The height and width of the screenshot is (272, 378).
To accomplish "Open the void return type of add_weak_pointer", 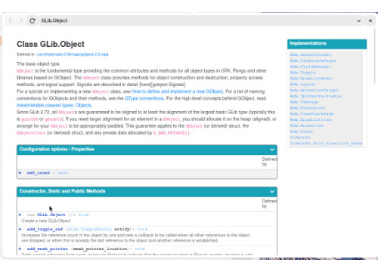I will tap(139, 249).
